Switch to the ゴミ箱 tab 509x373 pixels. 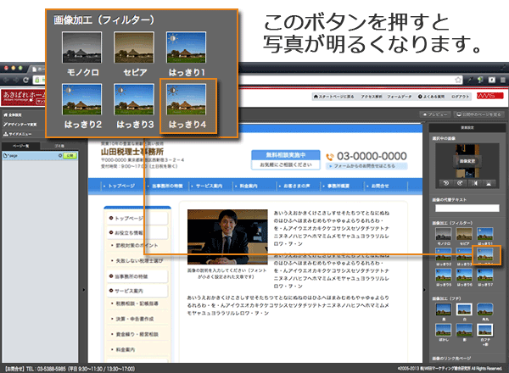pyautogui.click(x=58, y=146)
